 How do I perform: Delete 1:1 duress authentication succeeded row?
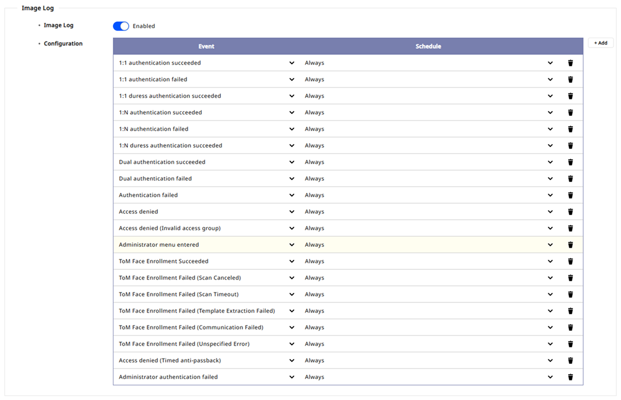[x=570, y=96]
